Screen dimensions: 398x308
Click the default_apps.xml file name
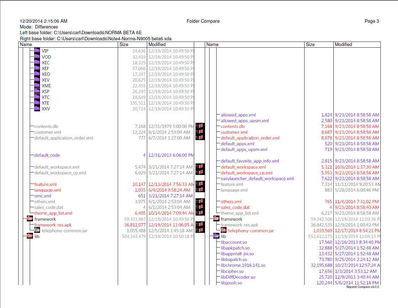pos(237,144)
